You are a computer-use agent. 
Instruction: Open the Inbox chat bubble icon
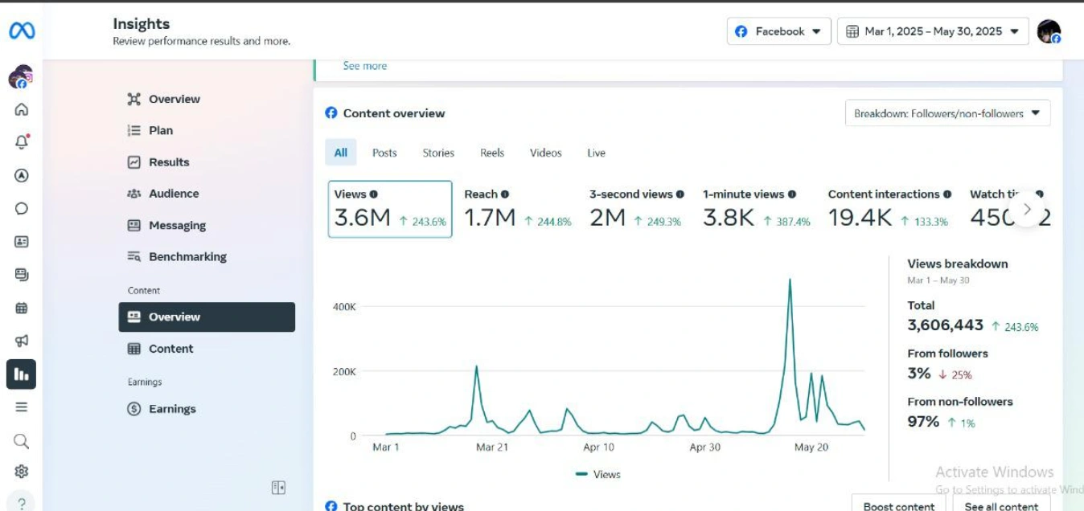(x=22, y=208)
